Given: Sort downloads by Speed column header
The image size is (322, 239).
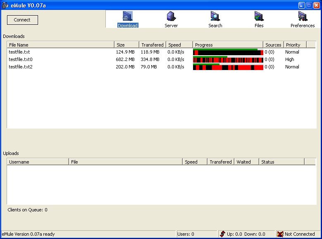Looking at the screenshot, I should tap(179, 45).
